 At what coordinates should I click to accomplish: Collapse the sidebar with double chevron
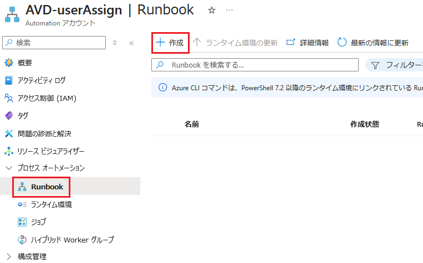click(131, 43)
